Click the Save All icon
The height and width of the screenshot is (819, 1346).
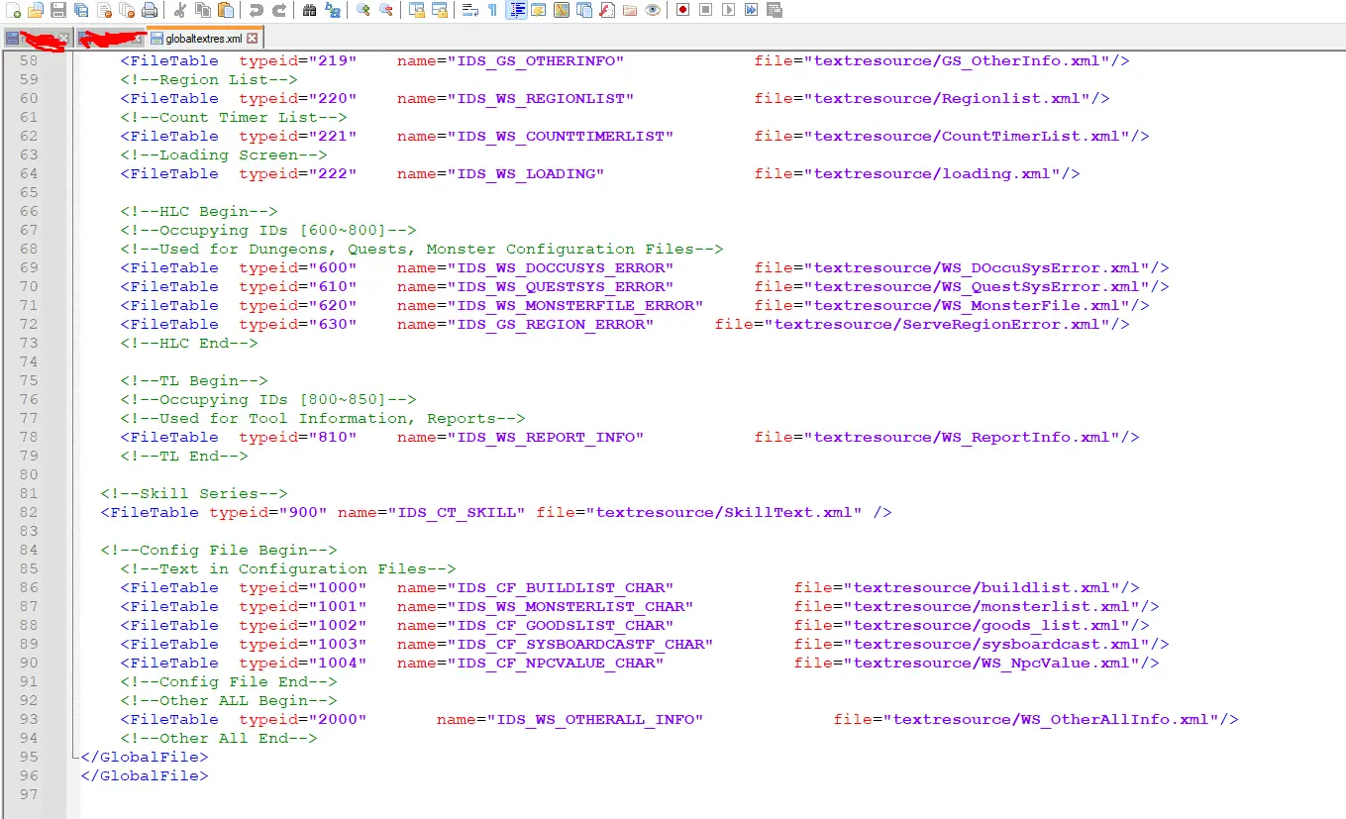[80, 10]
